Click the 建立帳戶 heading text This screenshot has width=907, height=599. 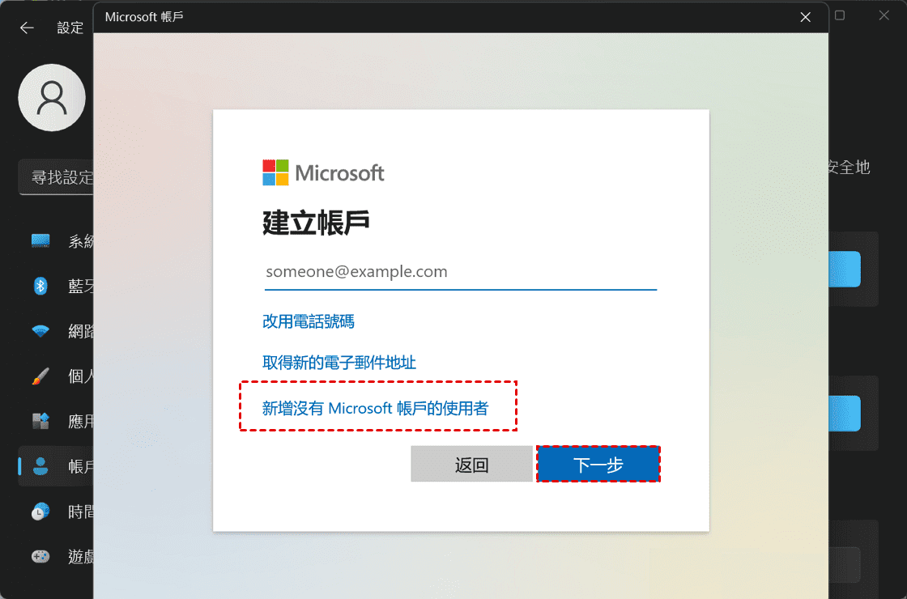pyautogui.click(x=316, y=223)
